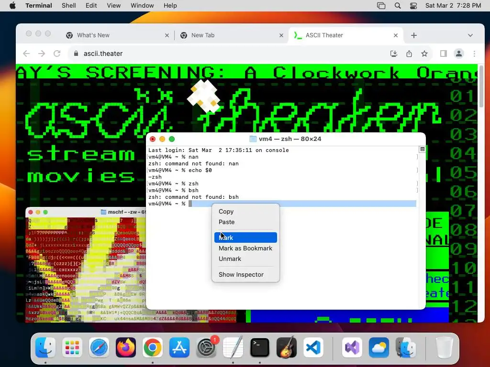
Task: Click the install app icon in address bar
Action: [394, 54]
